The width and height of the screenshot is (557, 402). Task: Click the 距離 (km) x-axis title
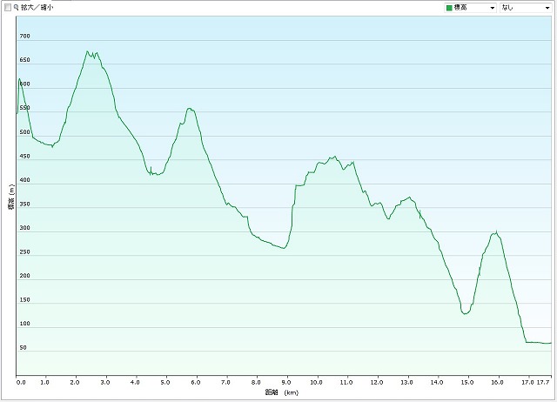[x=284, y=393]
